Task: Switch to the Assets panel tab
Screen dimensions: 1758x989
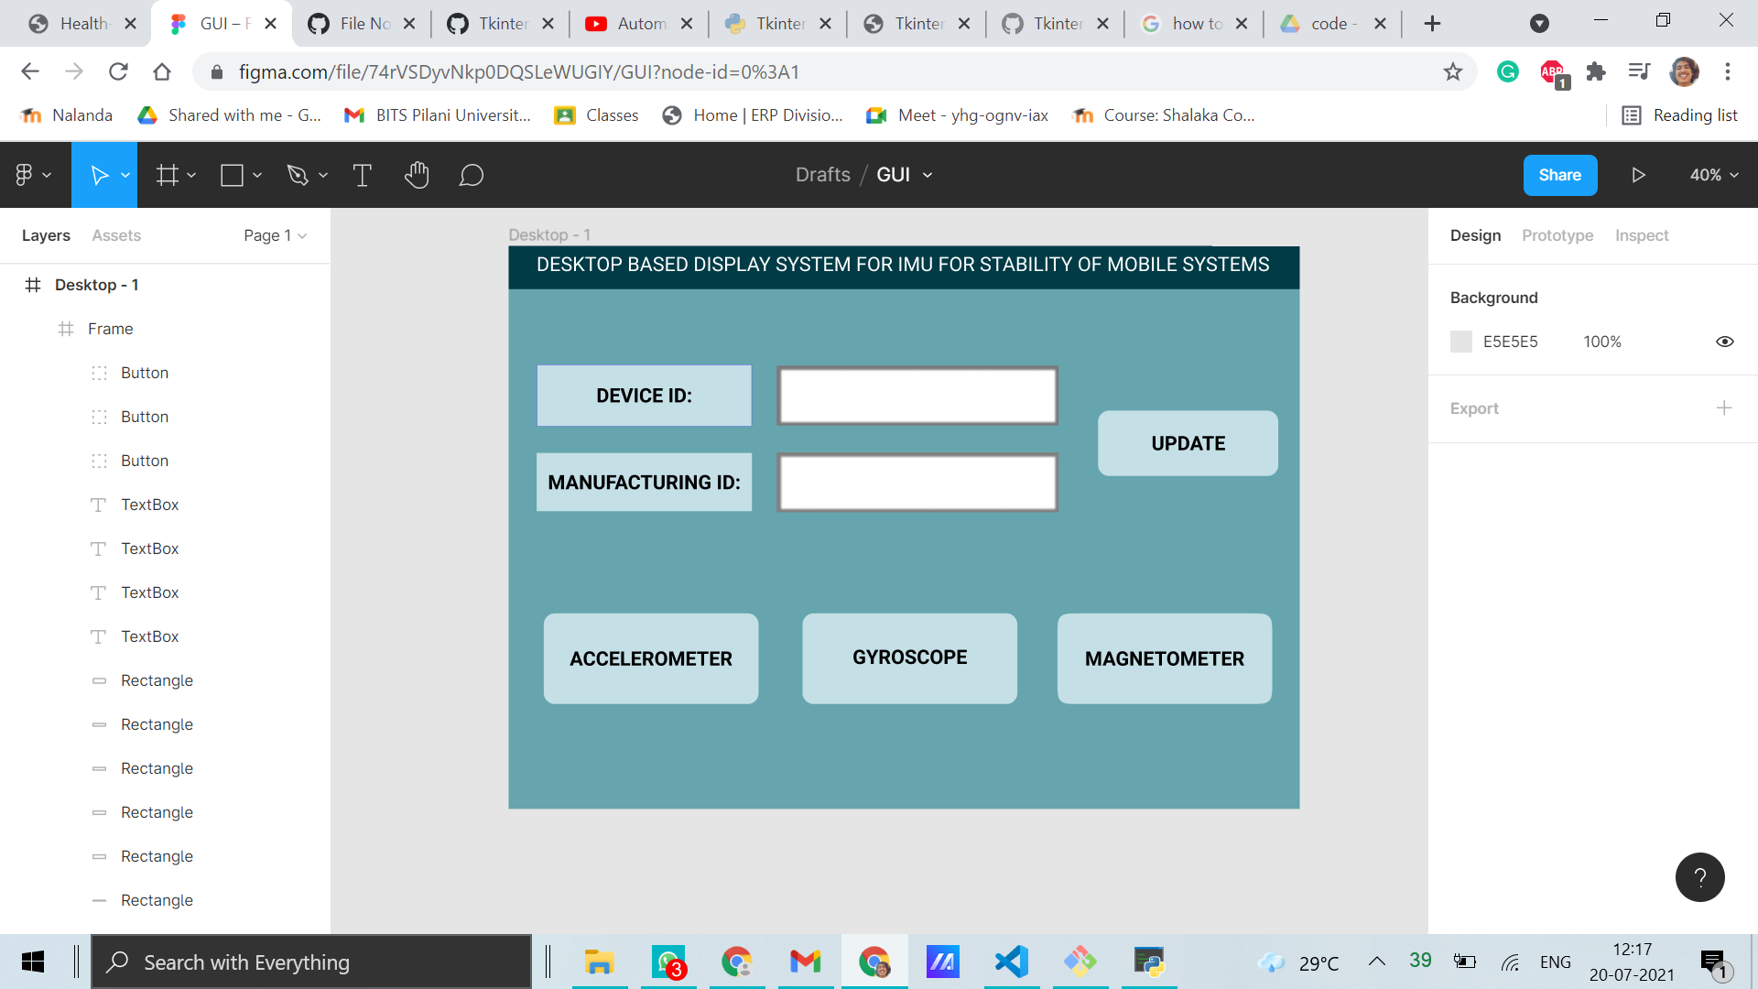Action: [116, 235]
